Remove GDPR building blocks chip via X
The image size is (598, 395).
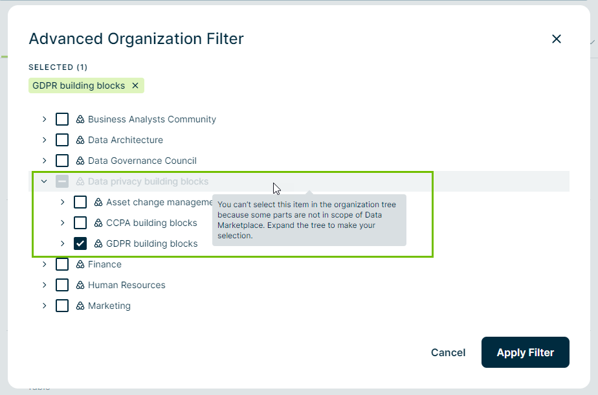tap(135, 85)
